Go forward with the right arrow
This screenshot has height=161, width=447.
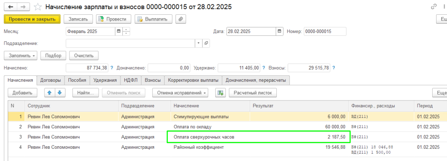24,7
